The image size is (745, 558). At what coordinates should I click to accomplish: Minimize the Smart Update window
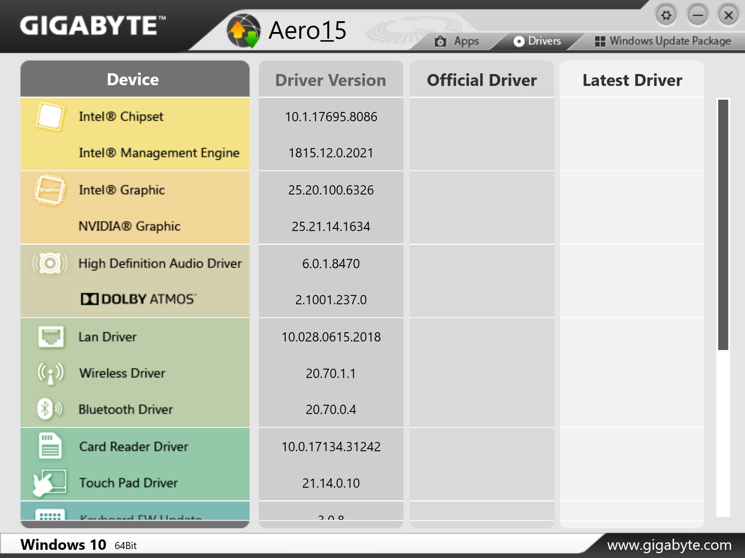tap(698, 15)
